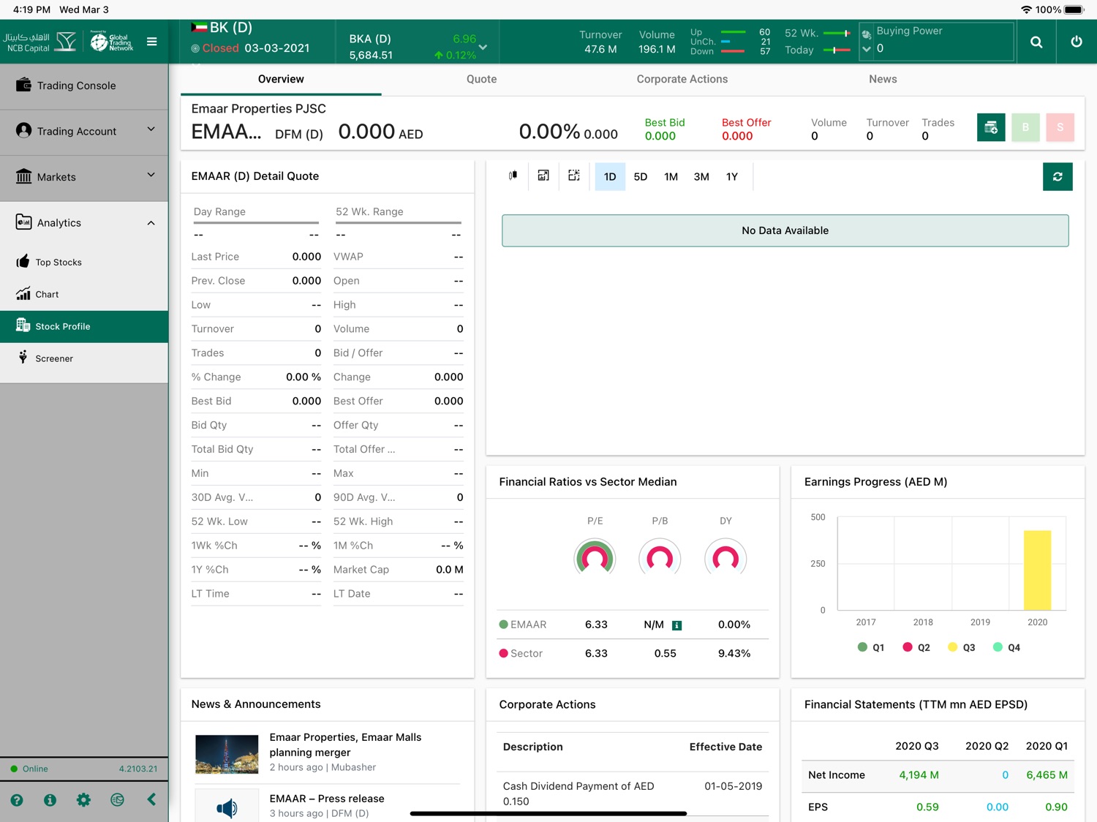Toggle the Q2 series in Earnings Progress legend
The height and width of the screenshot is (822, 1097).
pos(916,647)
